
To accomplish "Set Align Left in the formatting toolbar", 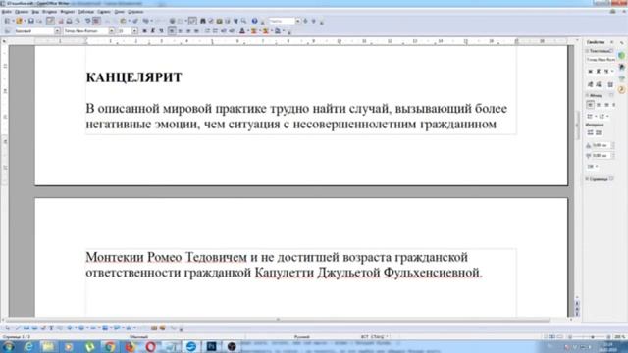I will tap(172, 31).
